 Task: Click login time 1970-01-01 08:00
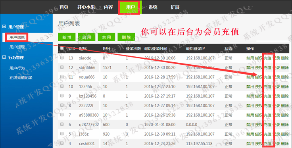pyautogui.click(x=160, y=125)
